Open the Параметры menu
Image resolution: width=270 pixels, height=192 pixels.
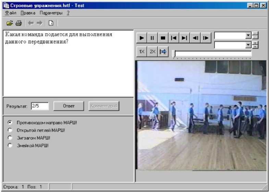pos(51,13)
